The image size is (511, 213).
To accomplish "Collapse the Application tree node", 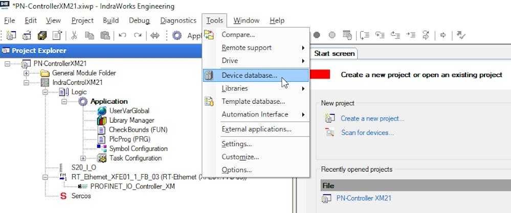I will tap(64, 102).
